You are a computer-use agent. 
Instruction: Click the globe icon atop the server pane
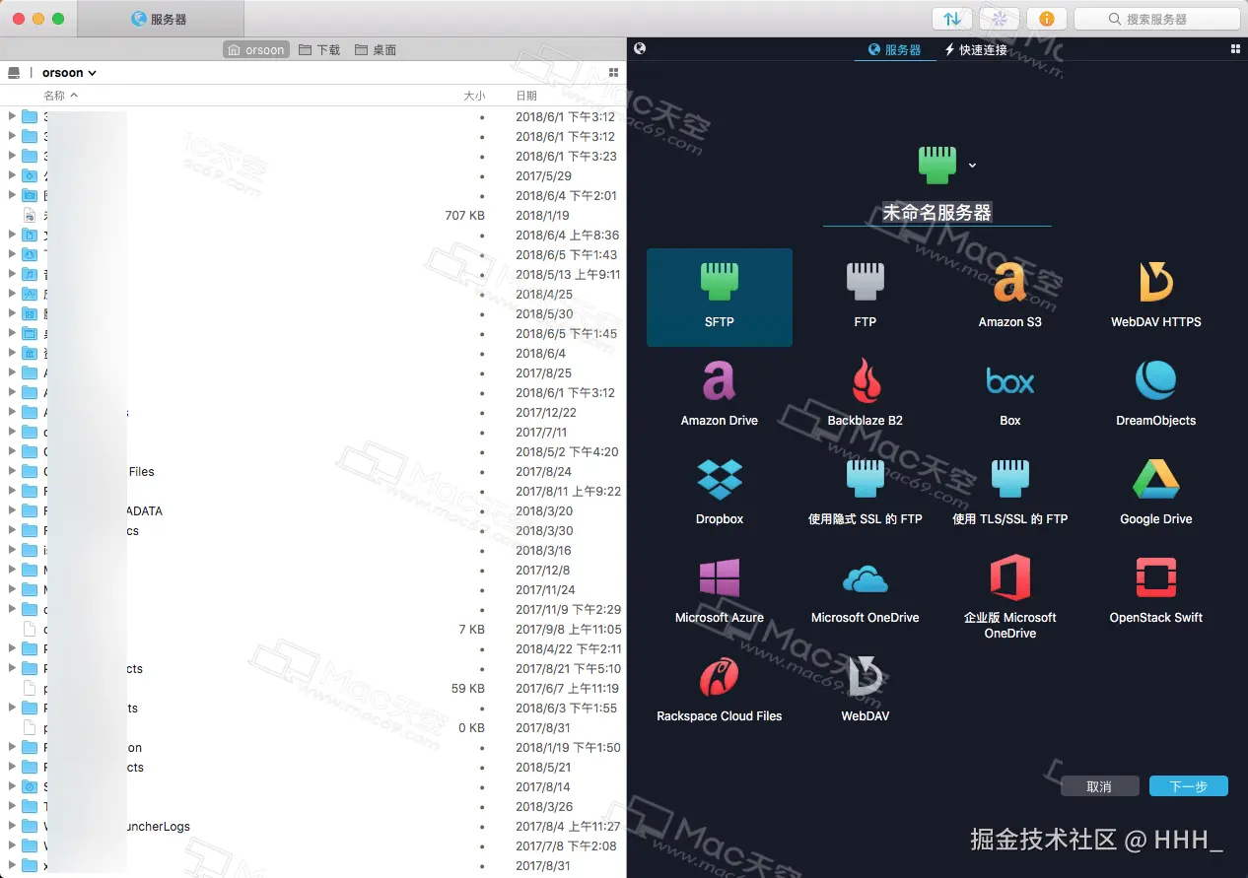pos(640,48)
